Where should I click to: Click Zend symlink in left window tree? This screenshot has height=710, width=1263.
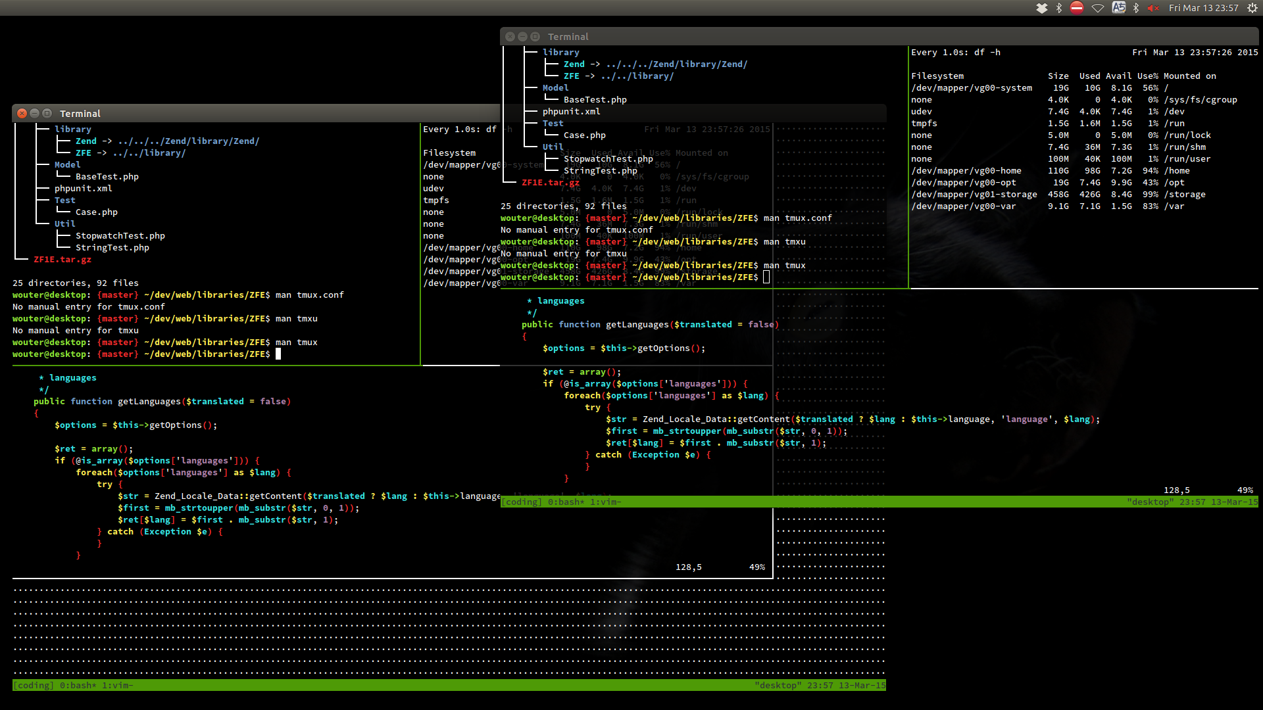86,141
